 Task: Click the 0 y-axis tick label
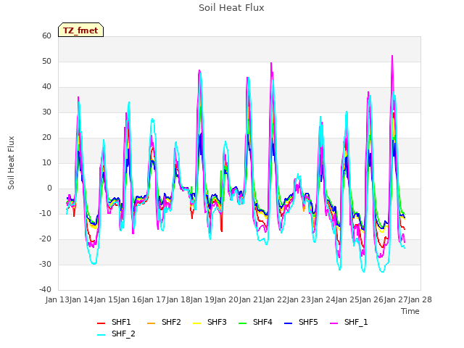49,188
